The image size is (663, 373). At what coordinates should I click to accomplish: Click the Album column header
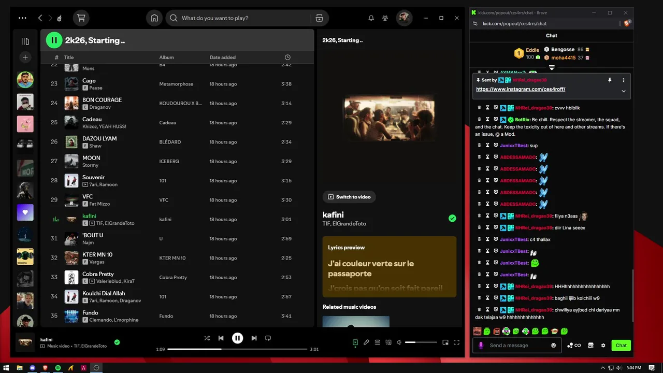(x=166, y=58)
